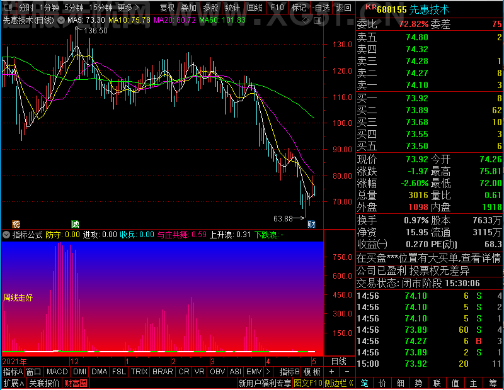Click 公司已盈利 投票权无差异 notice
The width and height of the screenshot is (504, 390).
click(x=413, y=270)
